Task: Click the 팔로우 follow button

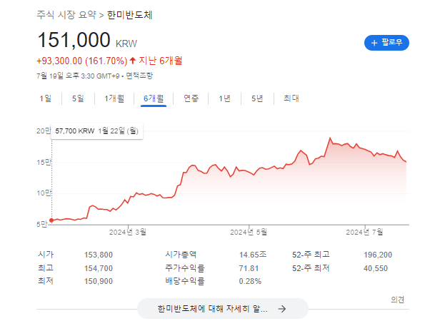Action: pos(386,43)
